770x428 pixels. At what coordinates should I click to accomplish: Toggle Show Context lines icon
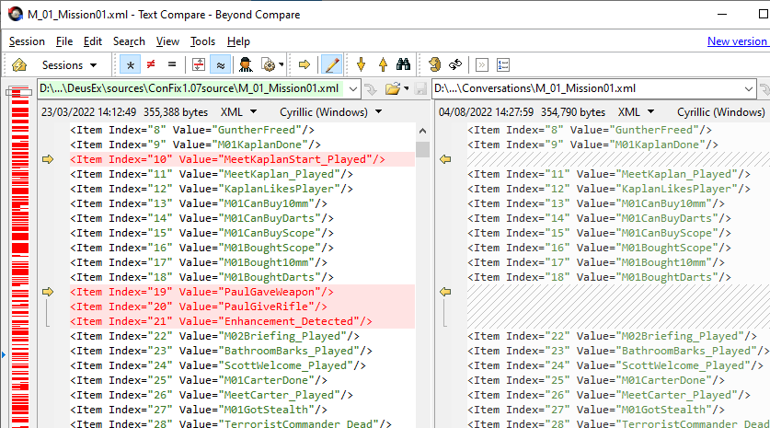[x=199, y=64]
